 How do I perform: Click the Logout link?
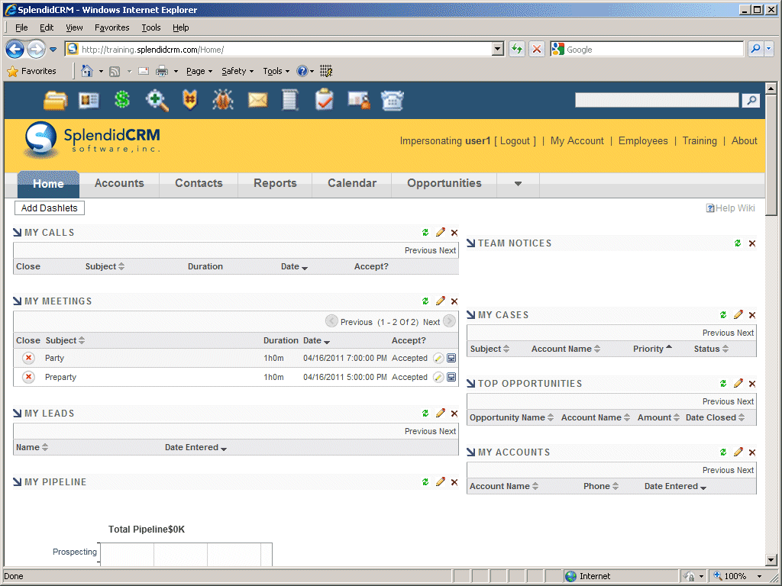[515, 141]
